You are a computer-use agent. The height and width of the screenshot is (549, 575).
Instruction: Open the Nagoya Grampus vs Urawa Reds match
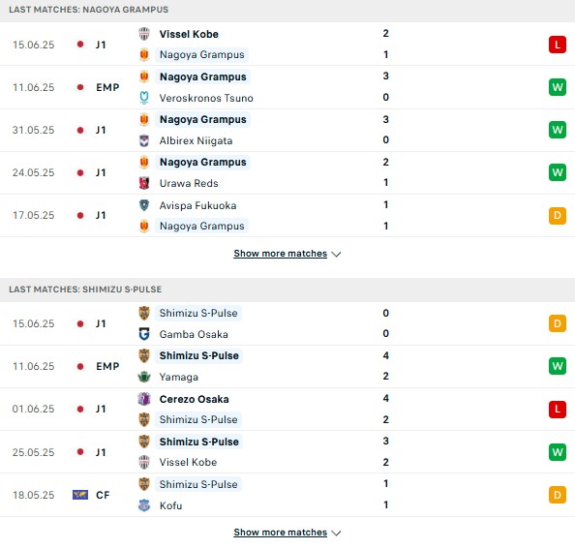287,172
